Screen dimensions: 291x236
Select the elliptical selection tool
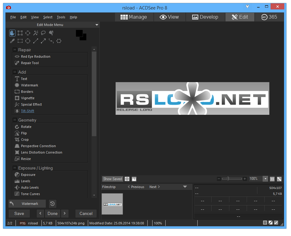(28, 33)
